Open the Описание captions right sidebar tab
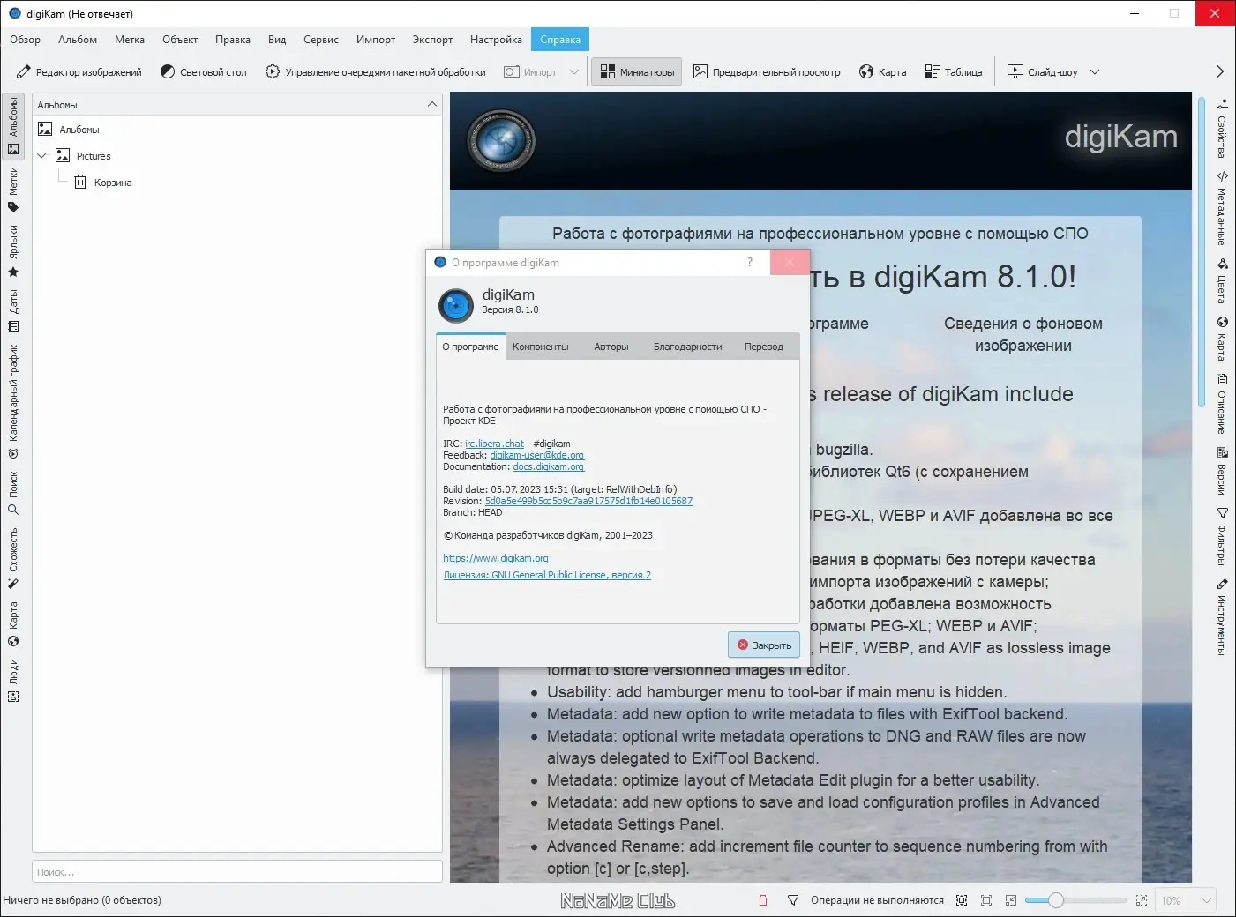This screenshot has height=917, width=1236. pyautogui.click(x=1222, y=405)
